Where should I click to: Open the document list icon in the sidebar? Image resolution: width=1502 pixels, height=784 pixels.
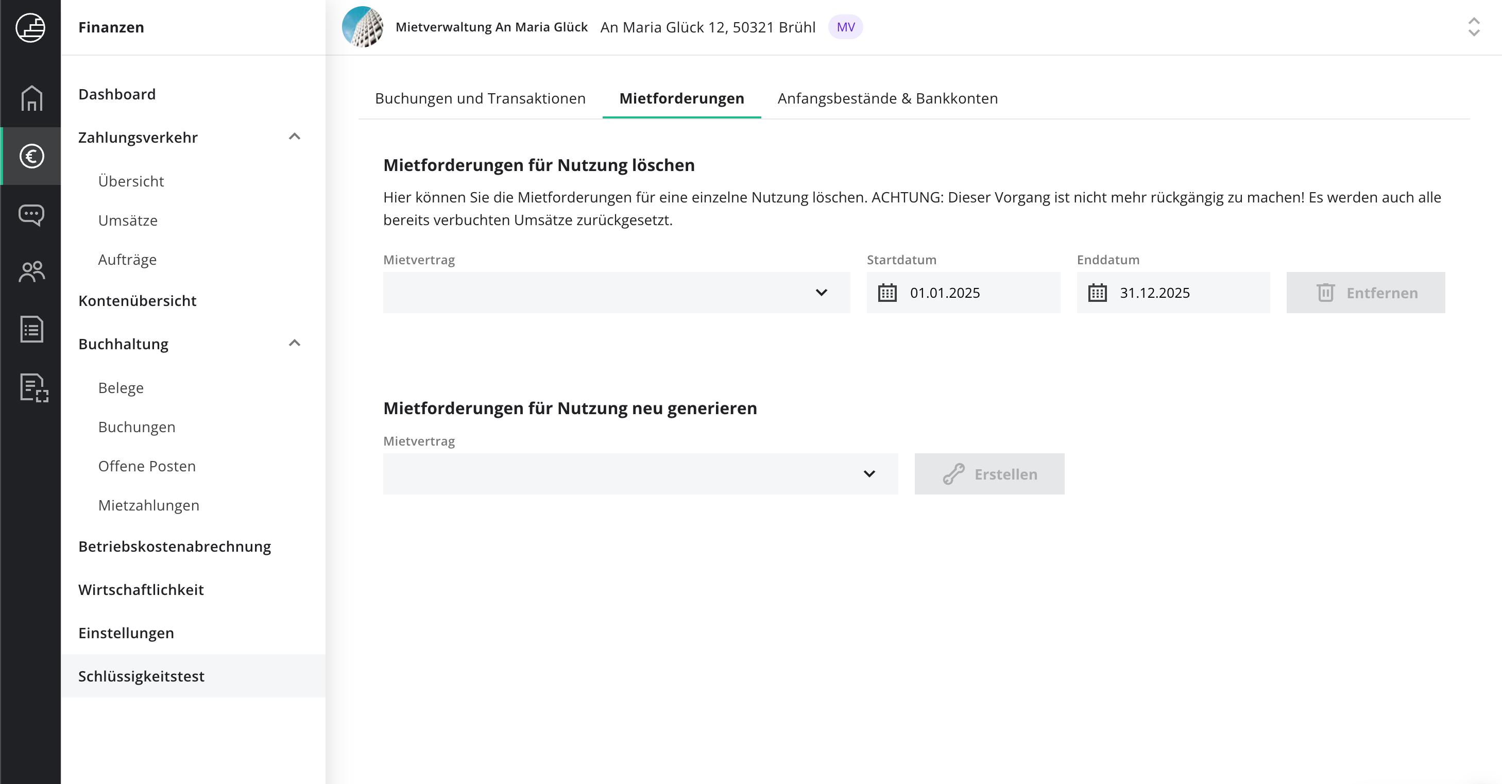click(31, 329)
